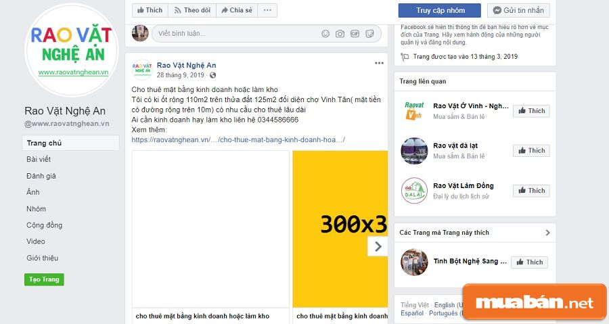Click Thích button for Rao Vặt Ở Vinh

tap(531, 111)
